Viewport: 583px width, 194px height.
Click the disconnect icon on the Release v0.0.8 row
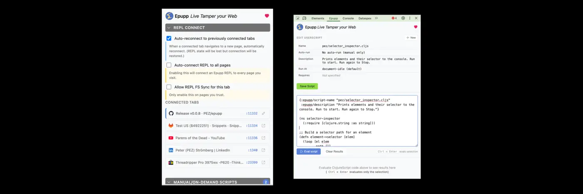point(264,113)
